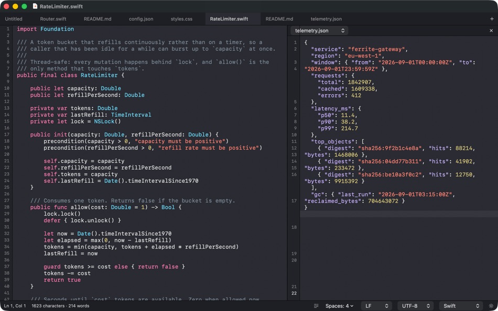
Task: Click the let elapsed = max(0, ...) line
Action: 107,240
